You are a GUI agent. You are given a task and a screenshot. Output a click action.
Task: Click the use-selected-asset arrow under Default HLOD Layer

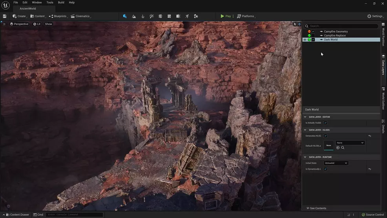(x=338, y=148)
